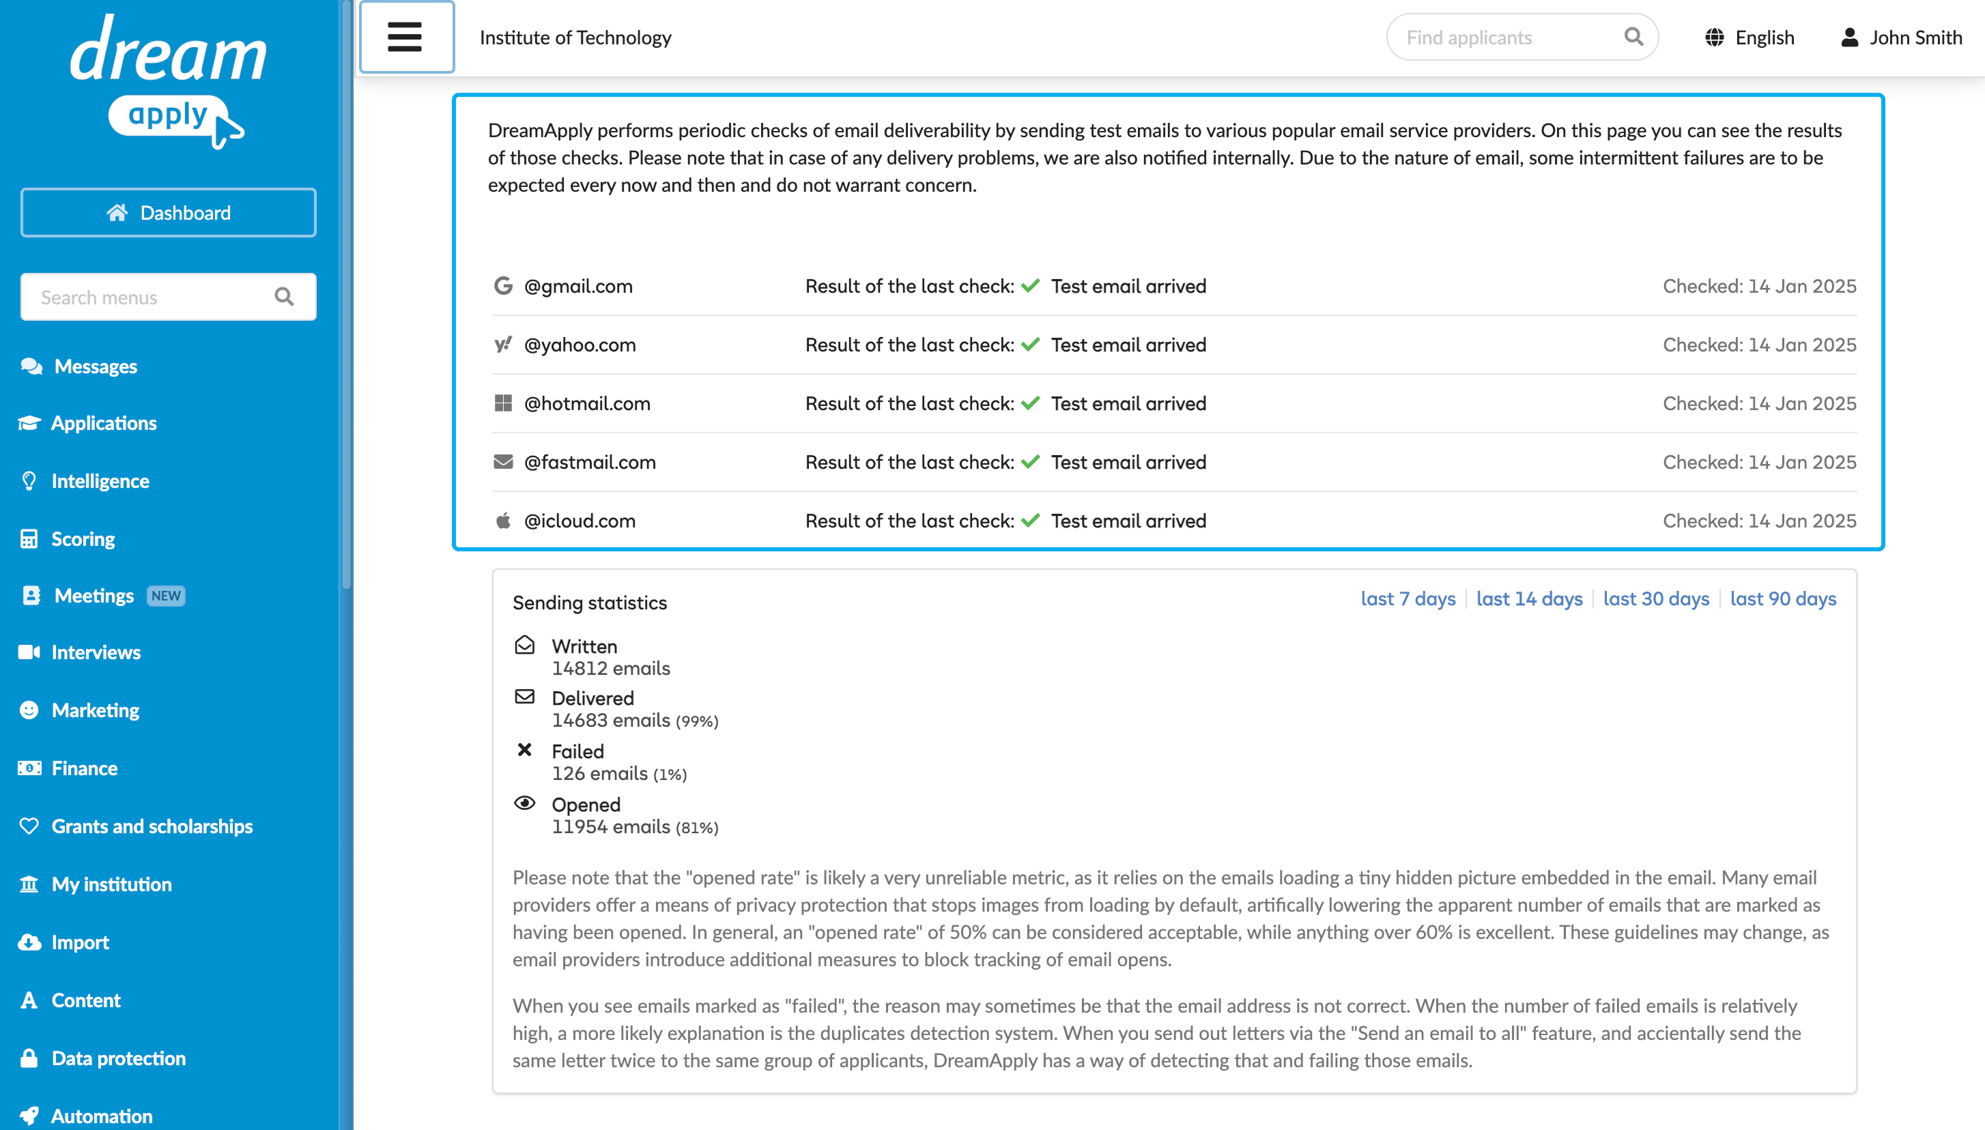
Task: Click the Dashboard home button
Action: tap(169, 212)
